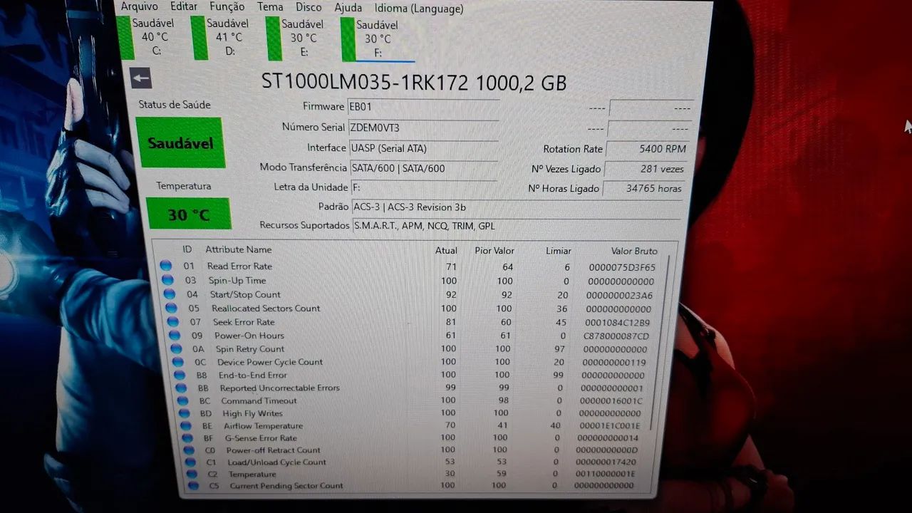The width and height of the screenshot is (912, 513).
Task: Click the status icon for Command Timeout
Action: [183, 400]
